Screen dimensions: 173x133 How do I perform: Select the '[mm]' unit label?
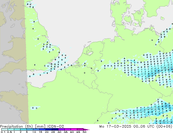(x=40, y=126)
